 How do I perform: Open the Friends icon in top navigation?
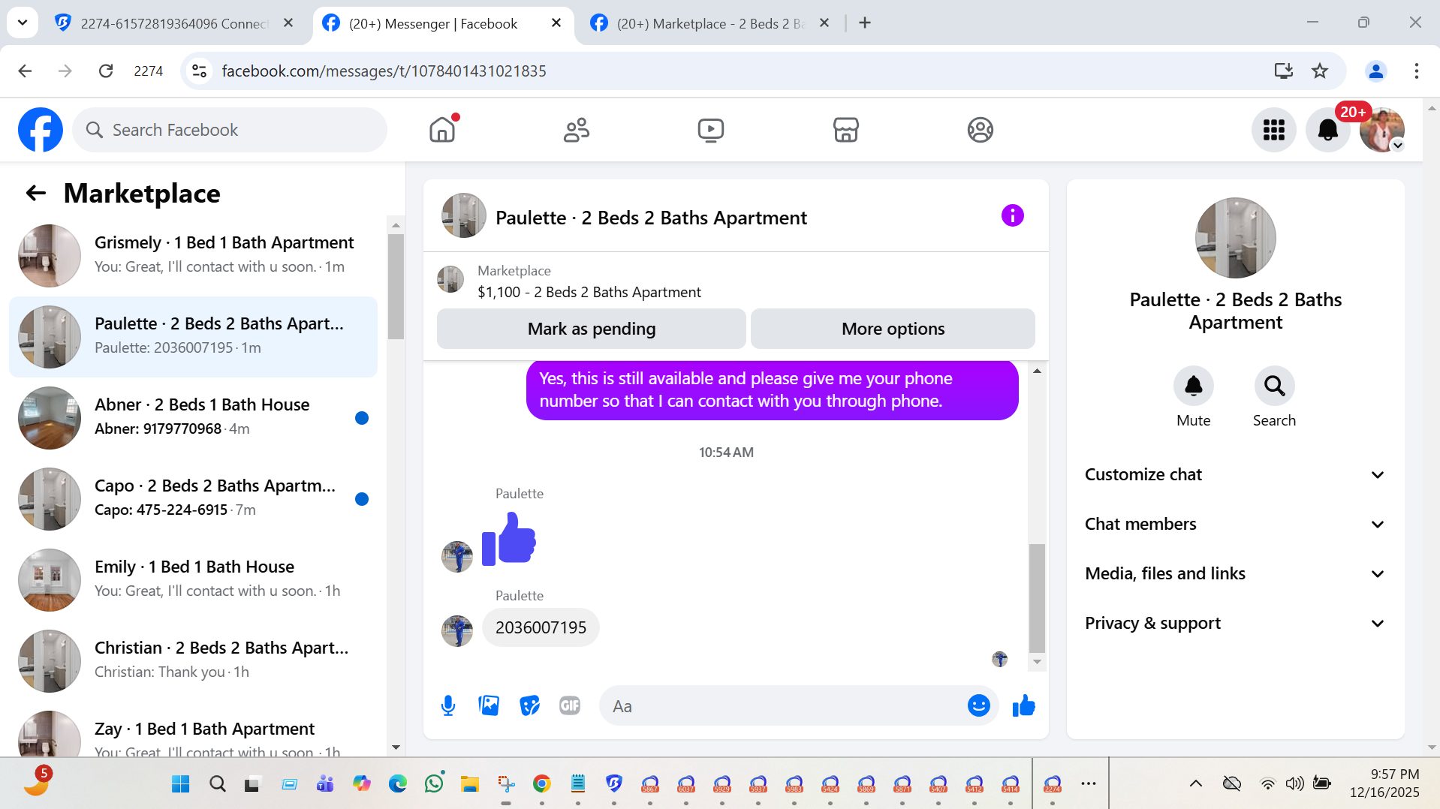click(x=577, y=130)
